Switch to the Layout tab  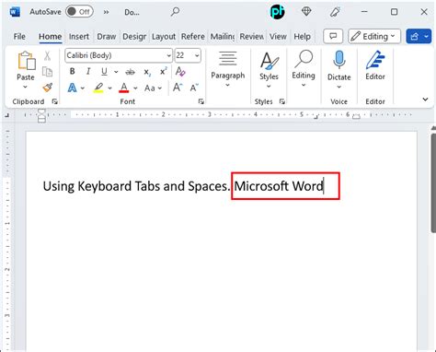[x=164, y=36]
